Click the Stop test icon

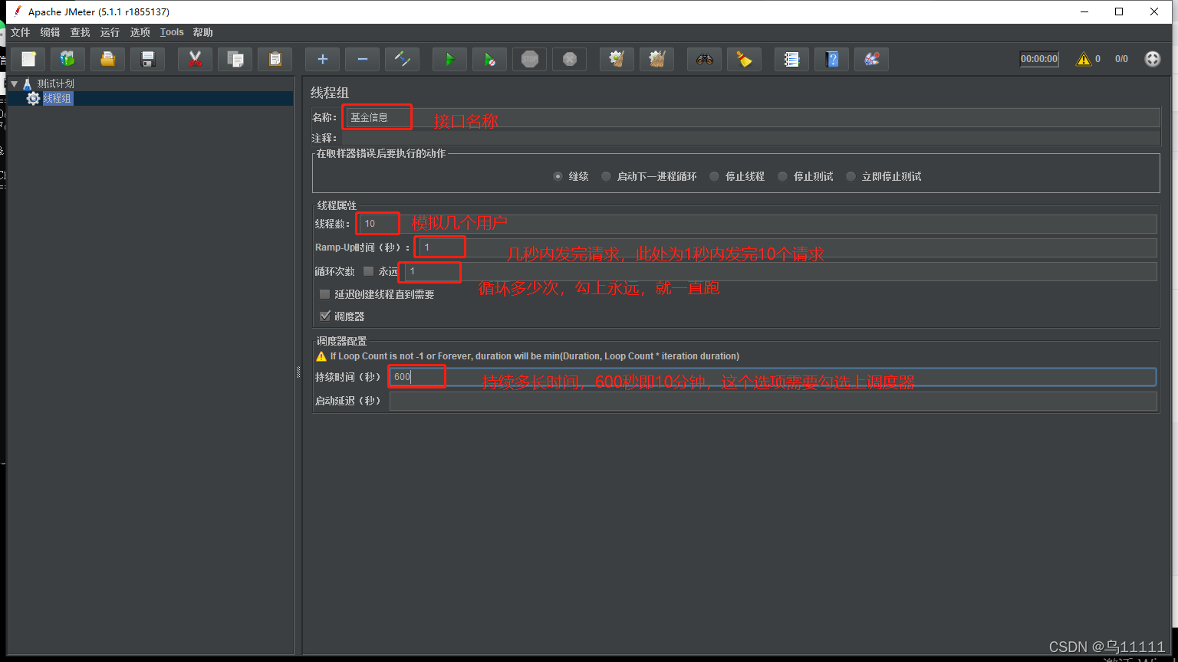[x=530, y=59]
